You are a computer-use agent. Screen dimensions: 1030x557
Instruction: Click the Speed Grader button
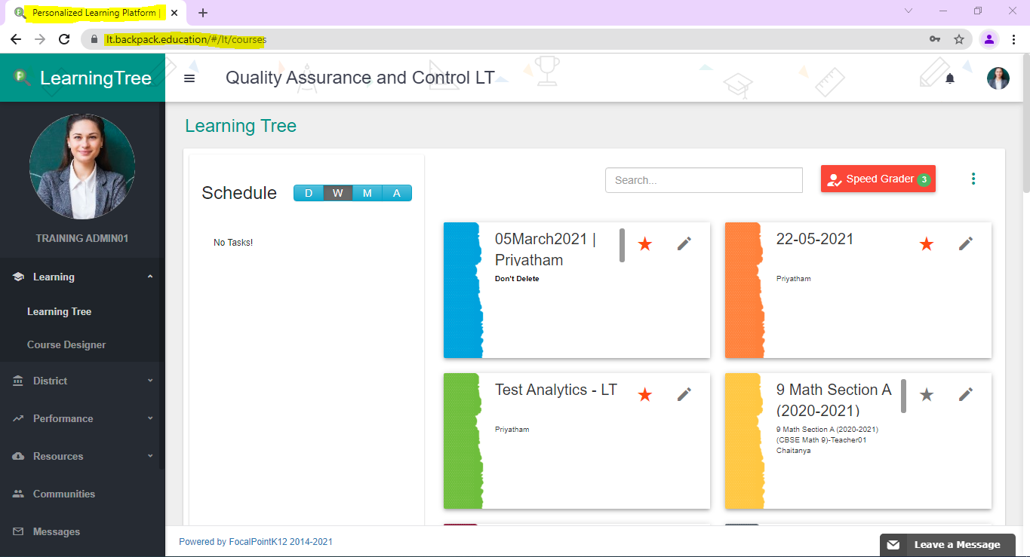[878, 179]
